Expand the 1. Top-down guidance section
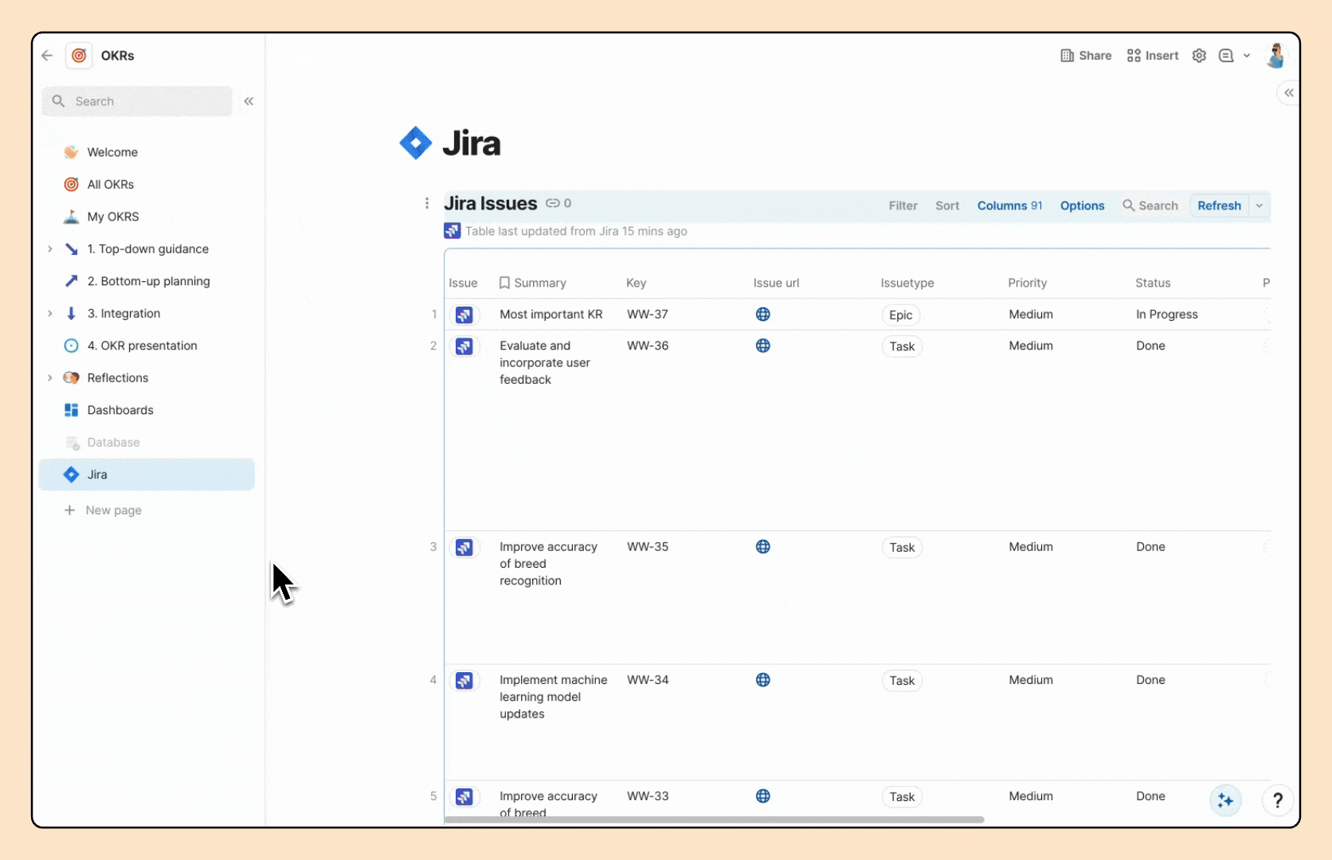 click(49, 249)
